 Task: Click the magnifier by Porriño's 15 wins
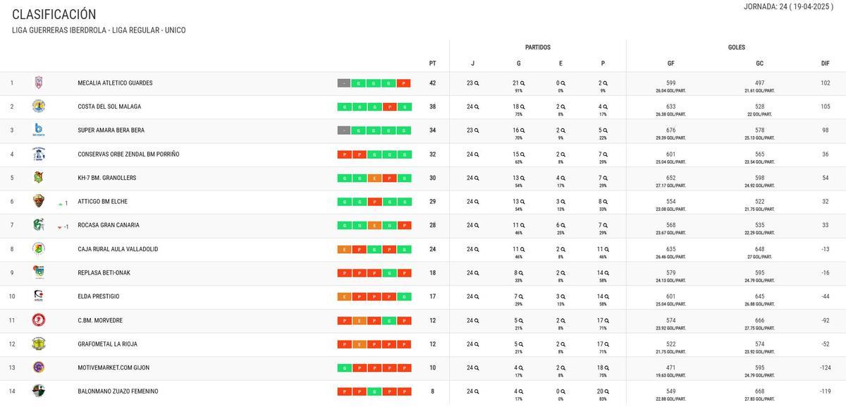tap(525, 154)
